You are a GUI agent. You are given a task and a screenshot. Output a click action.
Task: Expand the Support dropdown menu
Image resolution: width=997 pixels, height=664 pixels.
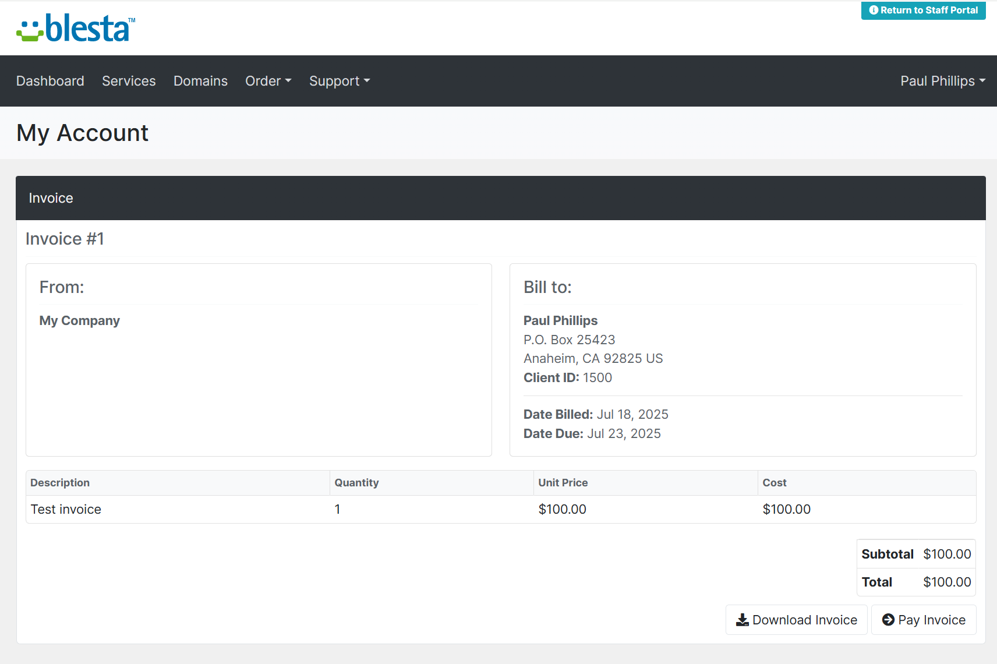[x=340, y=81]
